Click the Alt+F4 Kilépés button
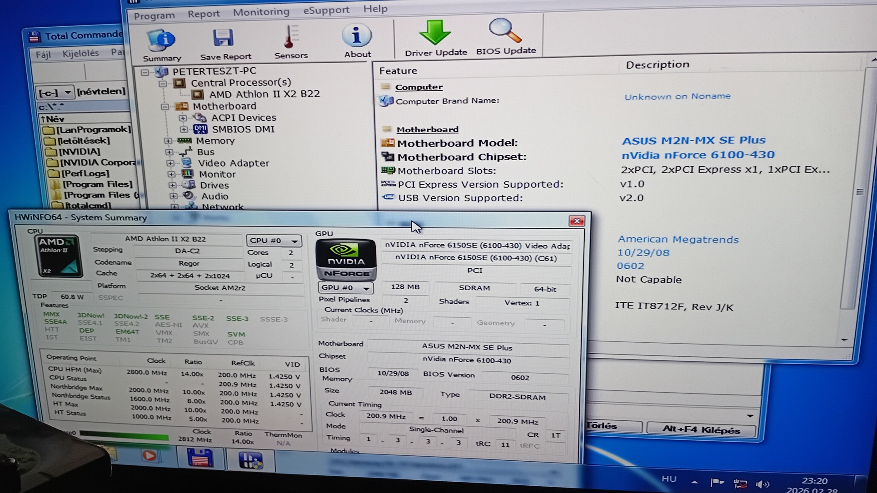This screenshot has width=877, height=493. [x=701, y=429]
